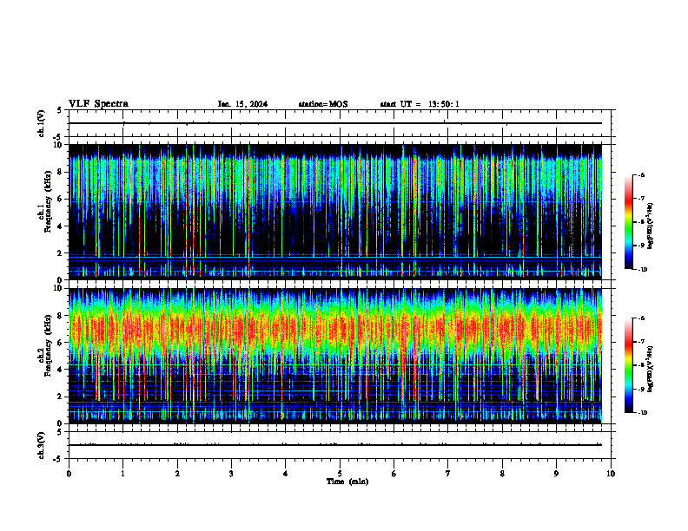
Task: Select the date "Jan. 15, 2024"
Action: click(242, 104)
